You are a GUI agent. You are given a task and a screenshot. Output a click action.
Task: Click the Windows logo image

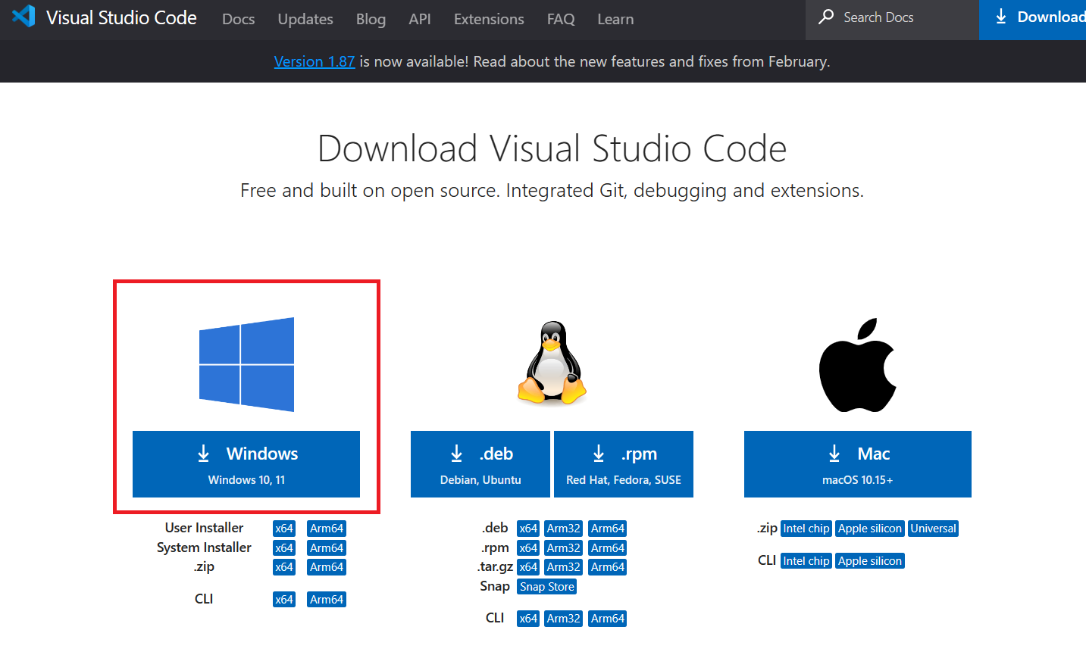click(246, 364)
